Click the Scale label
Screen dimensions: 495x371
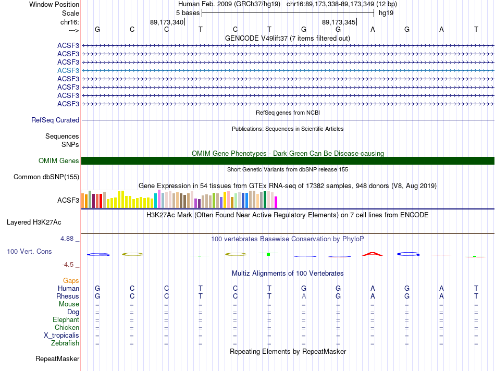[70, 13]
